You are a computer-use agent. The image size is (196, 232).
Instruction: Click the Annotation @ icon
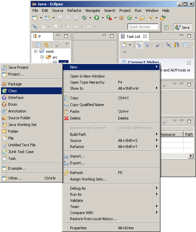4,111
